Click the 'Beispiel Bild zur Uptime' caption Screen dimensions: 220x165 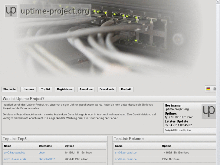point(178,130)
